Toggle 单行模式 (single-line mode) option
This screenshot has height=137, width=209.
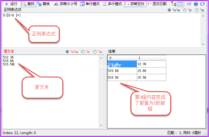point(90,4)
